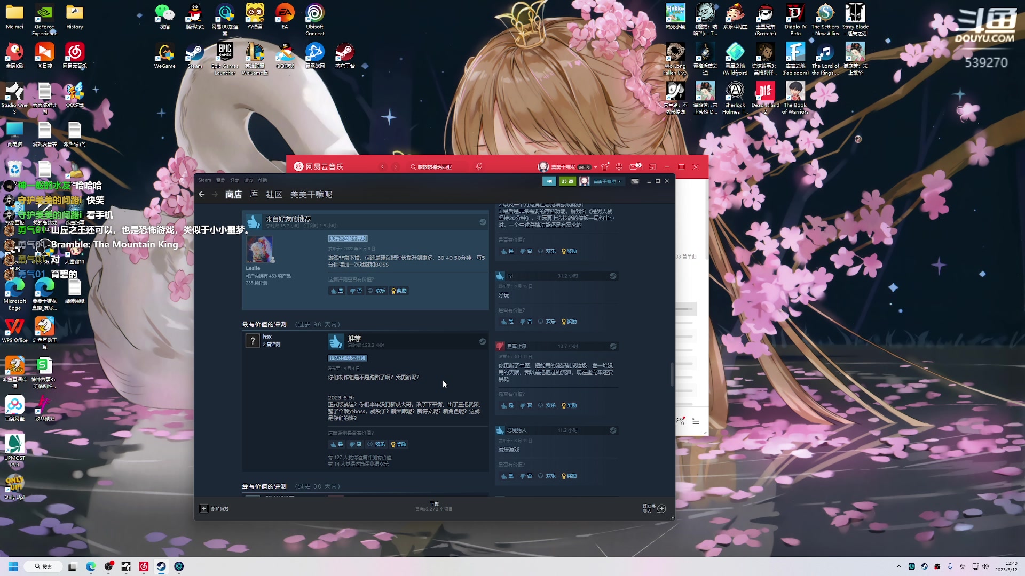Open reviewer Leslie's profile link

coord(253,268)
